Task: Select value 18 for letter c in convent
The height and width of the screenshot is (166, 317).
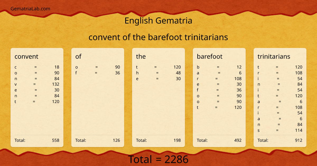Action: click(57, 67)
